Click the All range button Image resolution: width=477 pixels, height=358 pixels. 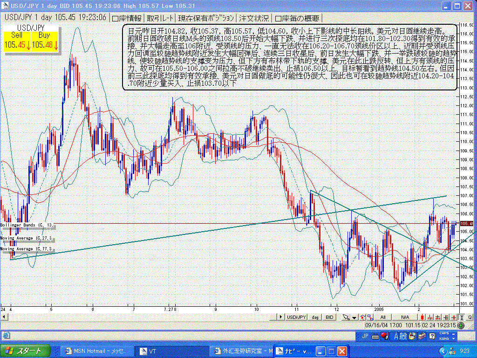click(383, 317)
